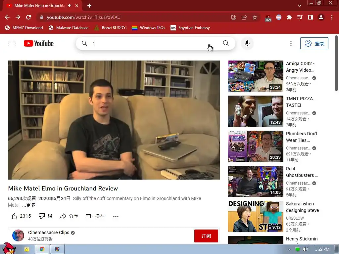Share the video via 分享 button

(x=69, y=216)
